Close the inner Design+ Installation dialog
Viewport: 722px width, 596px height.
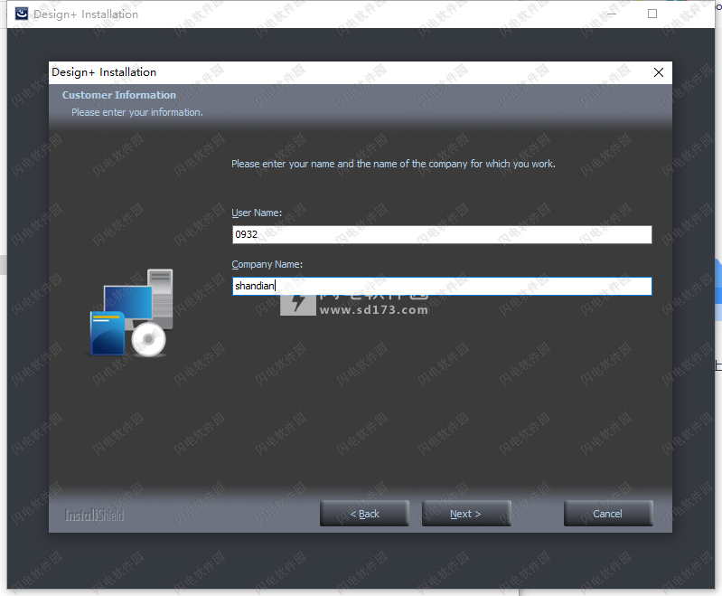(659, 72)
